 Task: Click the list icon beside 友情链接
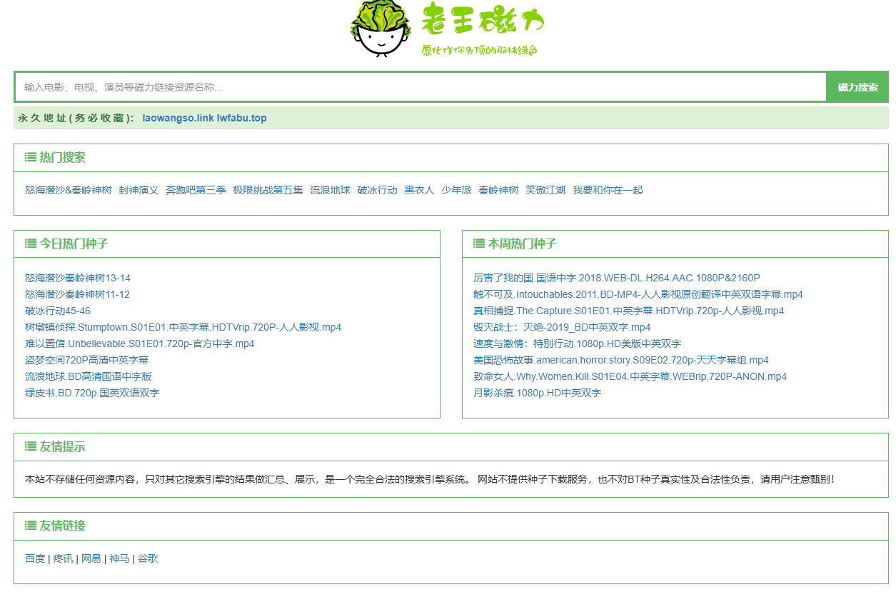pyautogui.click(x=29, y=525)
